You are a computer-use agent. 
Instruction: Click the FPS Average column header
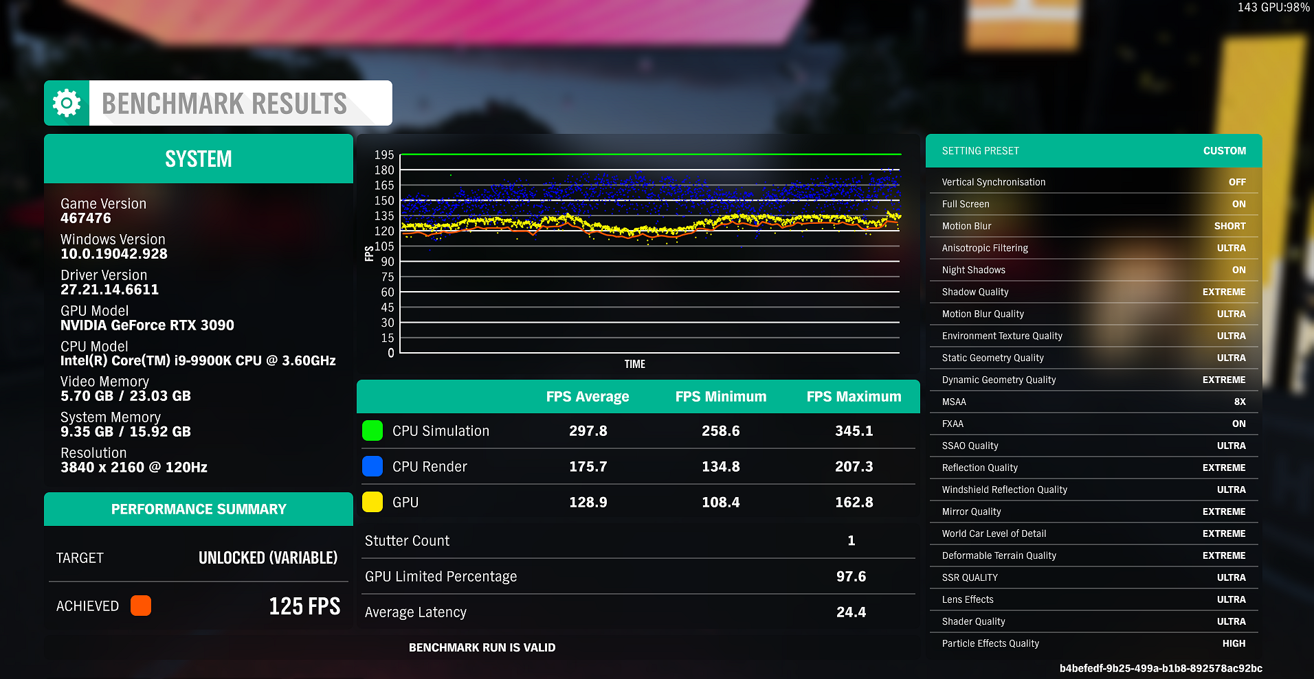588,397
